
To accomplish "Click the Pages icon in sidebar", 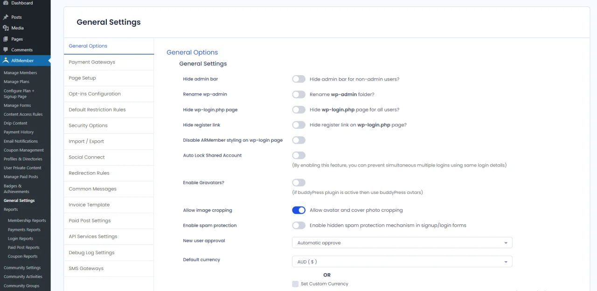I will (x=6, y=39).
